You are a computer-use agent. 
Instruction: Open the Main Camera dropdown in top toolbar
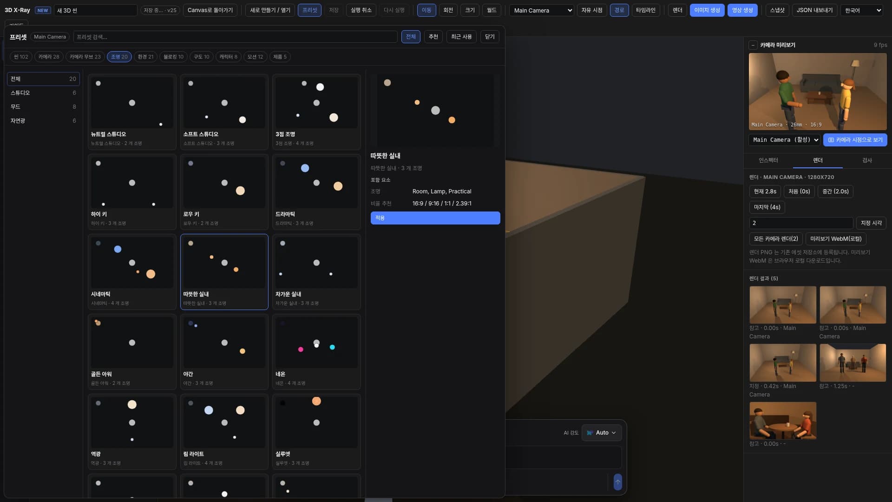[x=542, y=10]
